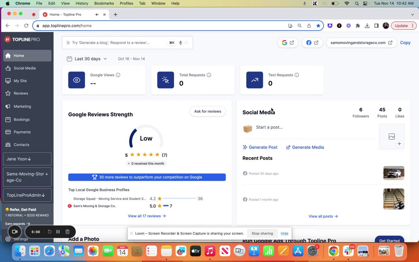This screenshot has height=262, width=419.
Task: Restart the Loom recording
Action: pos(49,232)
